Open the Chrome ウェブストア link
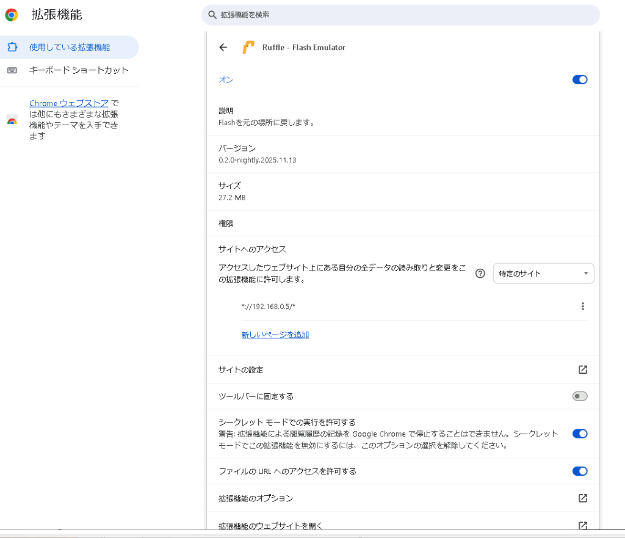The height and width of the screenshot is (538, 625). point(69,103)
